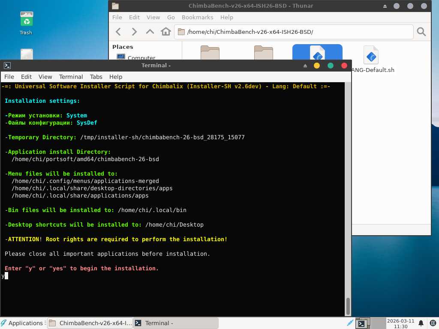Image resolution: width=439 pixels, height=329 pixels.
Task: Click the Computer entry under Places
Action: point(141,57)
